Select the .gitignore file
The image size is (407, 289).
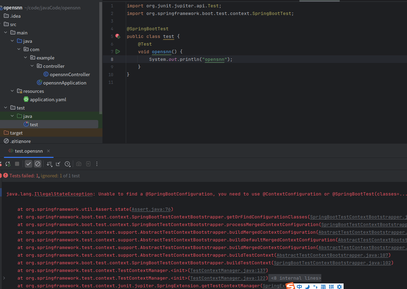pos(17,141)
